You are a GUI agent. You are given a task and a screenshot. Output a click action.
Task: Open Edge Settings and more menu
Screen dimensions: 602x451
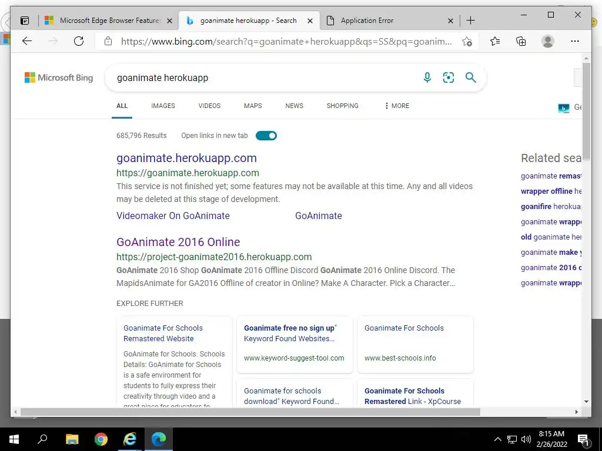point(575,41)
